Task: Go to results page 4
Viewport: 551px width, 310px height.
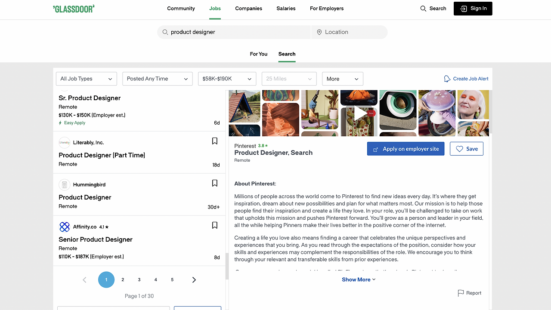Action: pos(156,280)
